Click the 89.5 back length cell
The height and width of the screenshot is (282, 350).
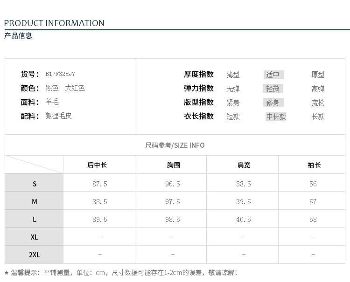(x=100, y=220)
